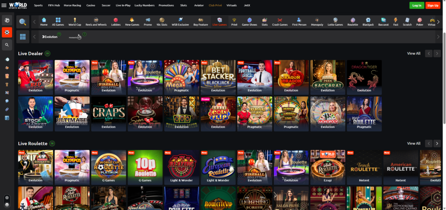The height and width of the screenshot is (210, 446).
Task: Open Reels and Wheels category
Action: coord(96,22)
